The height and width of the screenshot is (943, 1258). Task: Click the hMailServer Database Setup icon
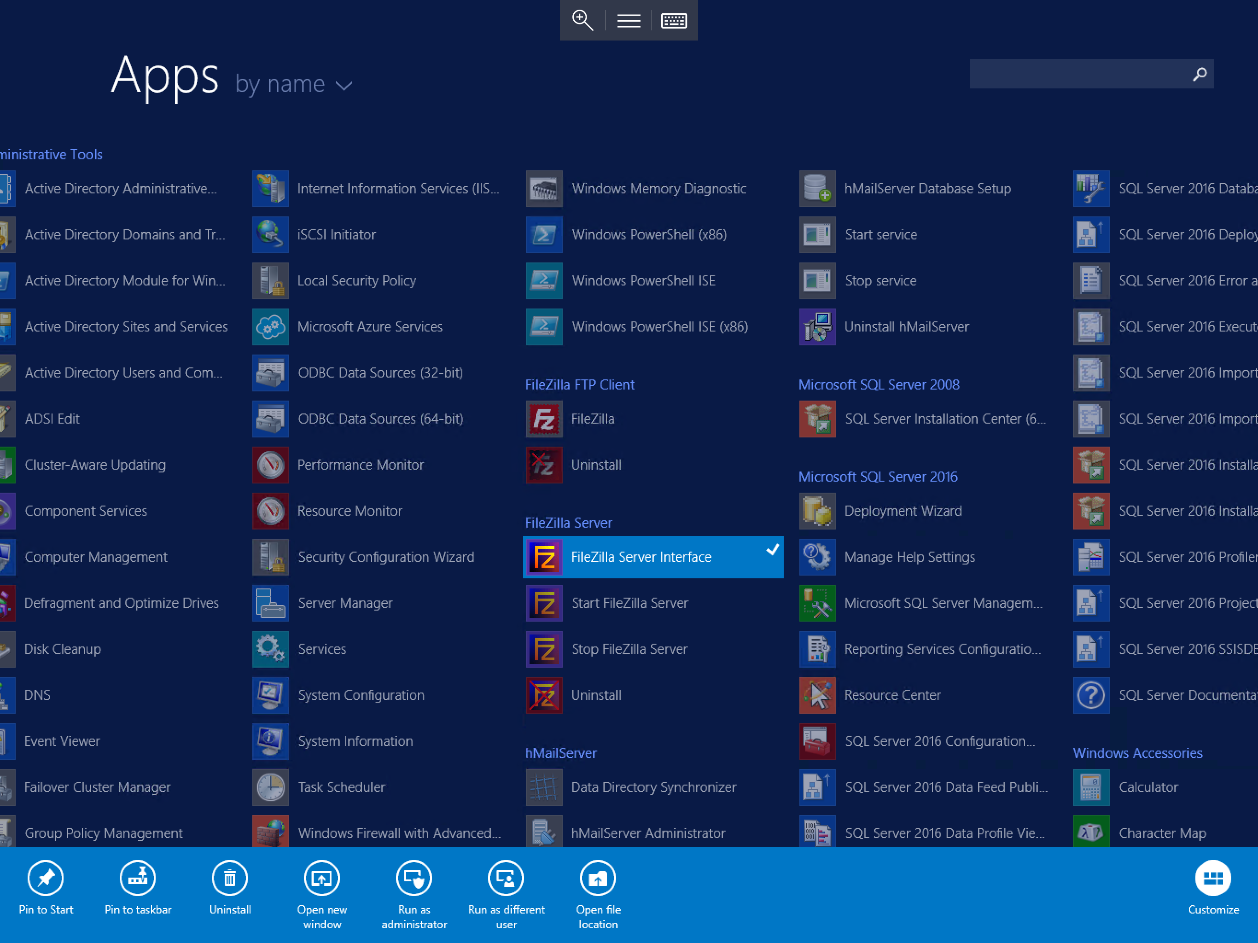pyautogui.click(x=817, y=189)
